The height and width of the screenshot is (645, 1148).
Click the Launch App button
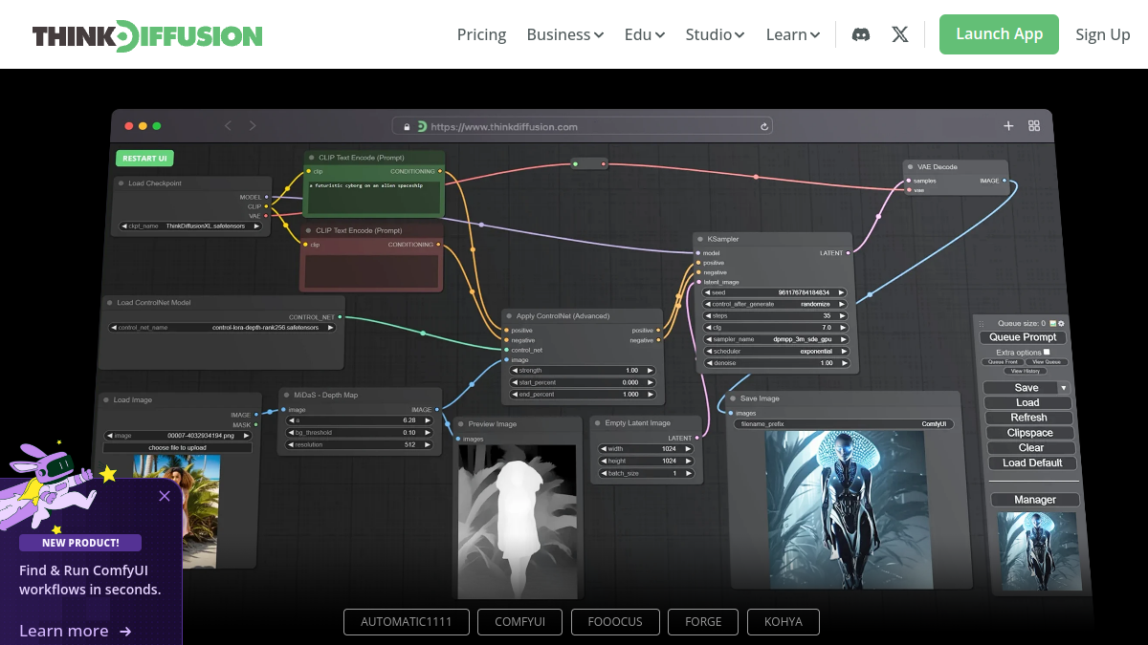999,34
